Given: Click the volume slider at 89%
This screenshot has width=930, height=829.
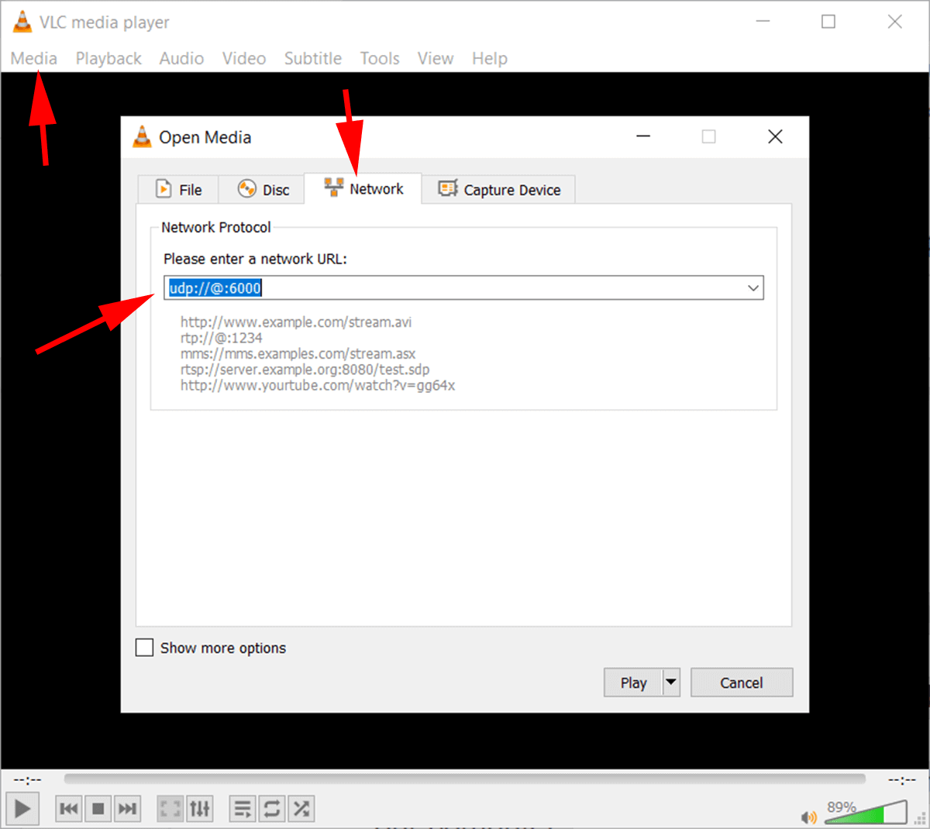Looking at the screenshot, I should coord(865,812).
